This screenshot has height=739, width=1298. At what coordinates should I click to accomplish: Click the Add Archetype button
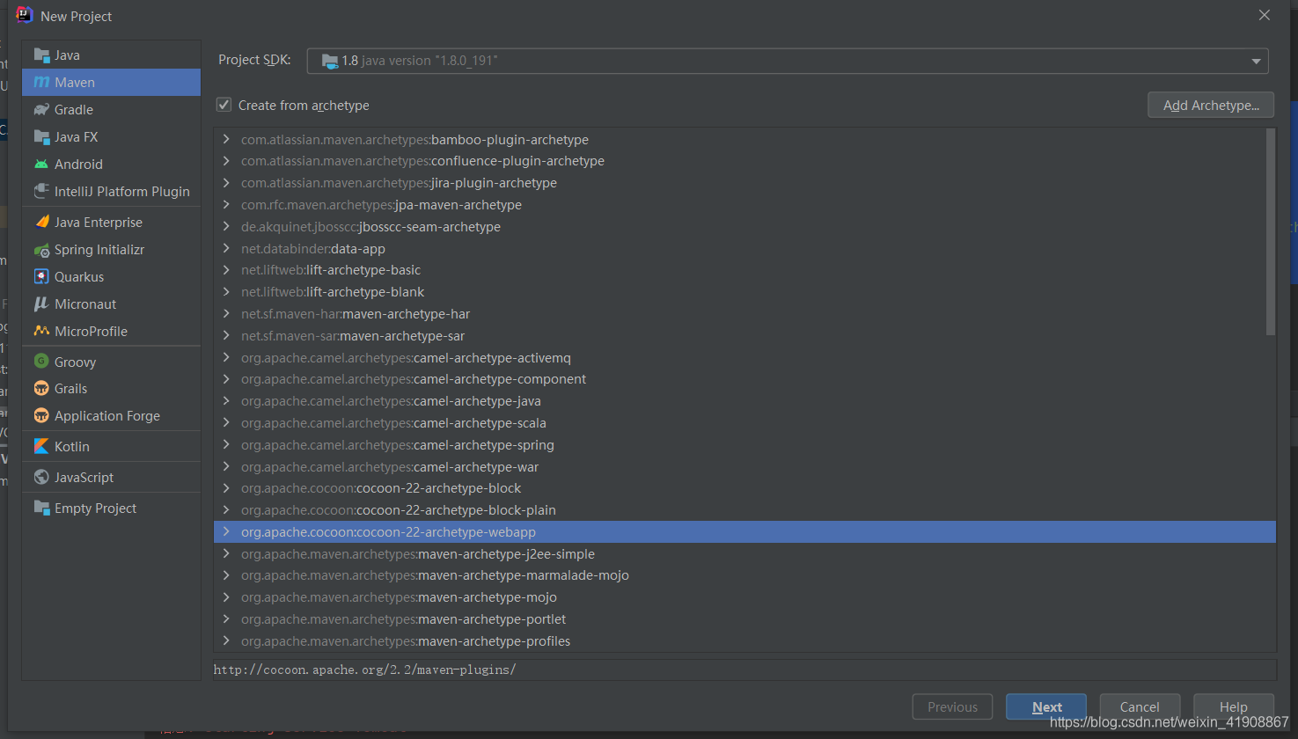coord(1211,105)
